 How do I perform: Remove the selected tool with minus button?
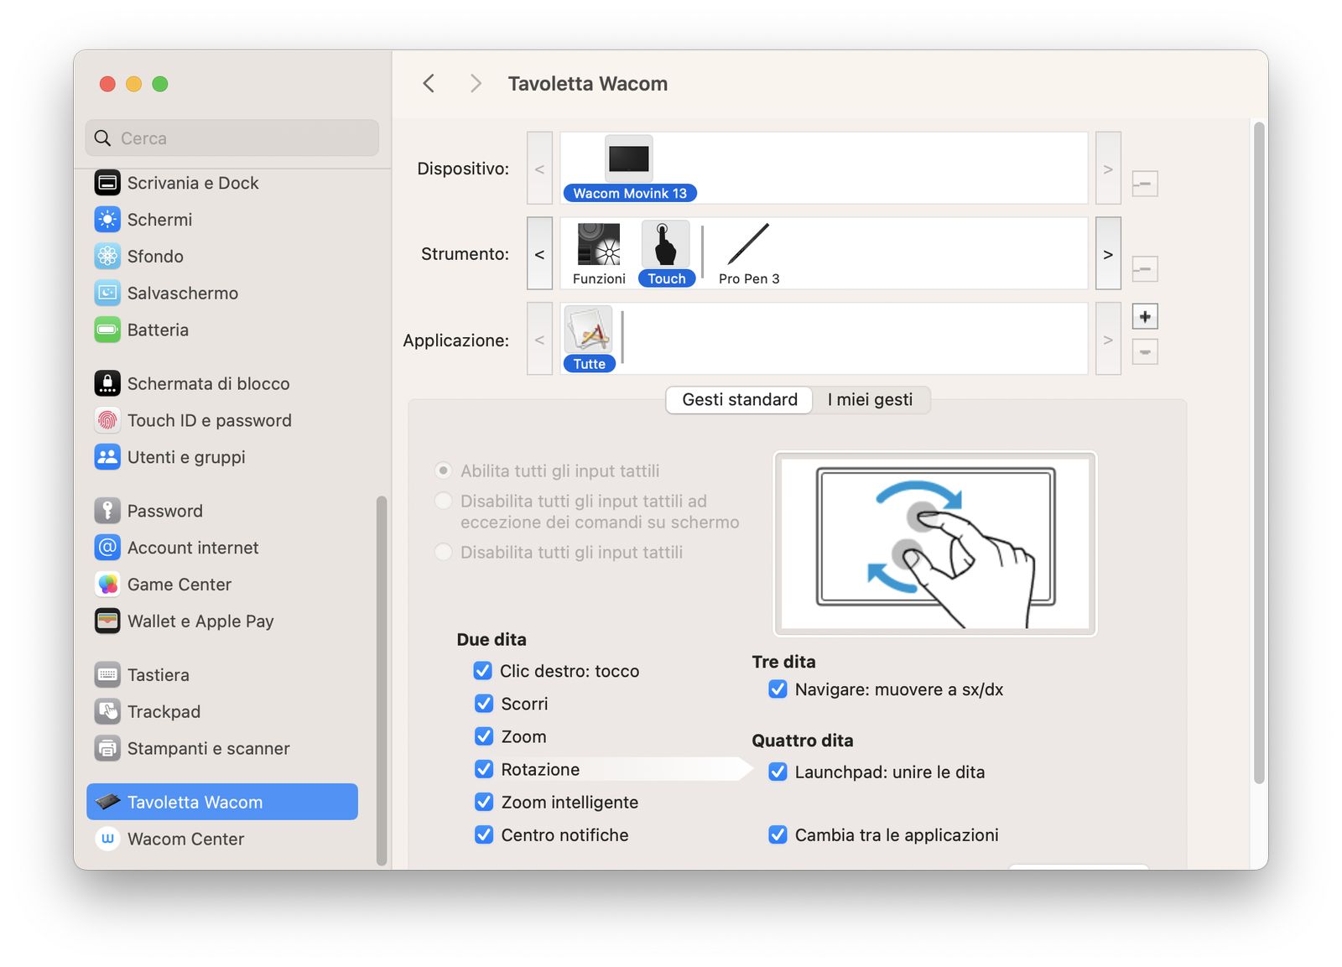[x=1145, y=270]
